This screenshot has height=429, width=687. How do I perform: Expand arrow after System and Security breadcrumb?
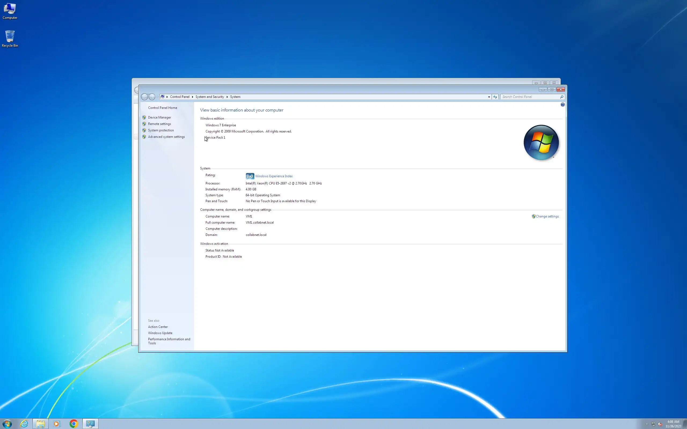pos(227,97)
